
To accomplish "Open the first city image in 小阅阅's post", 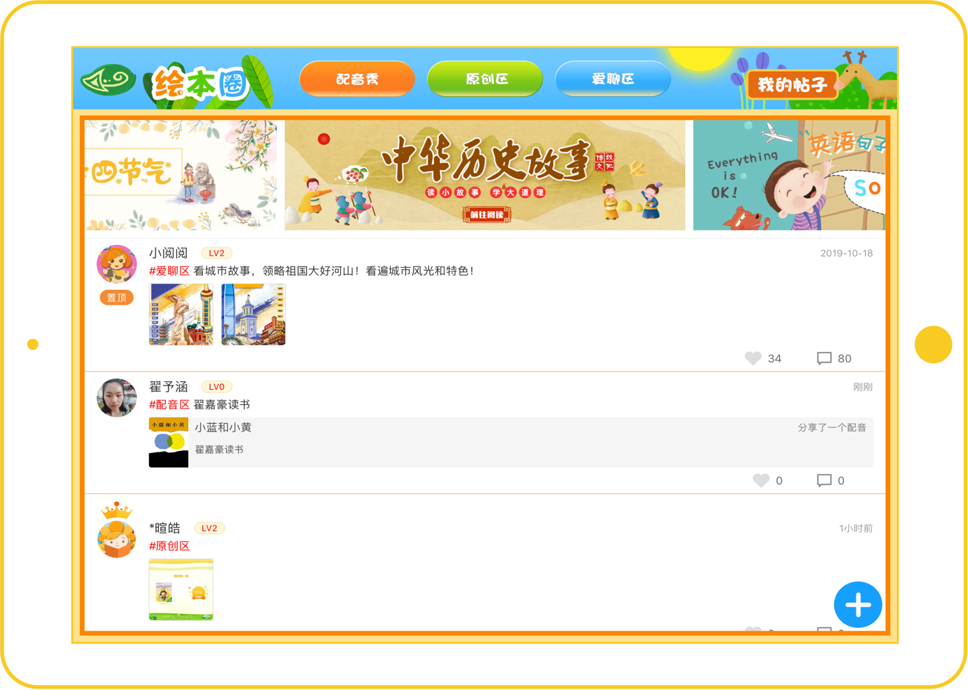I will tap(181, 314).
